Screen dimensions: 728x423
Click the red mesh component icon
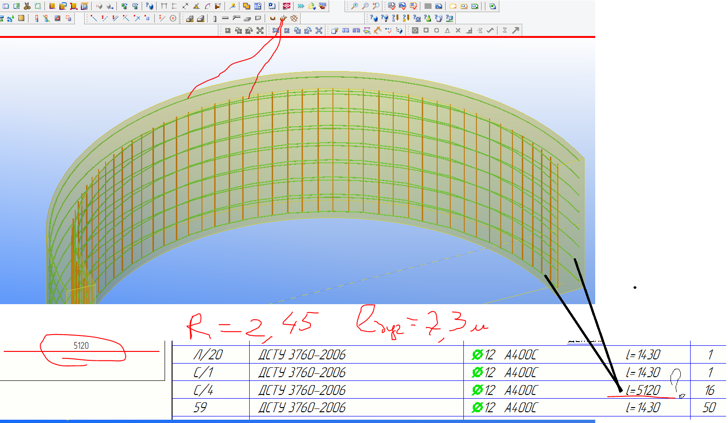click(287, 6)
